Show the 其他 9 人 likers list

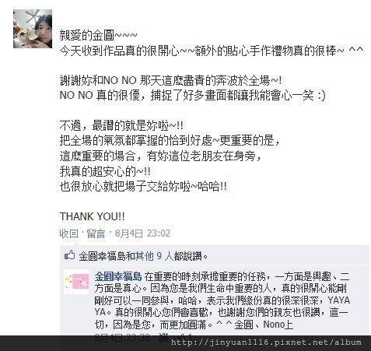pyautogui.click(x=154, y=256)
